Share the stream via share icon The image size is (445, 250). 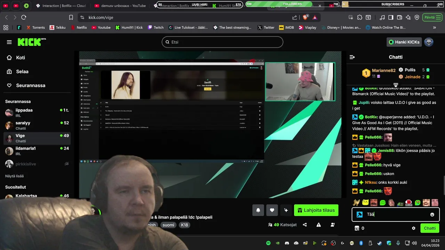pos(305,225)
